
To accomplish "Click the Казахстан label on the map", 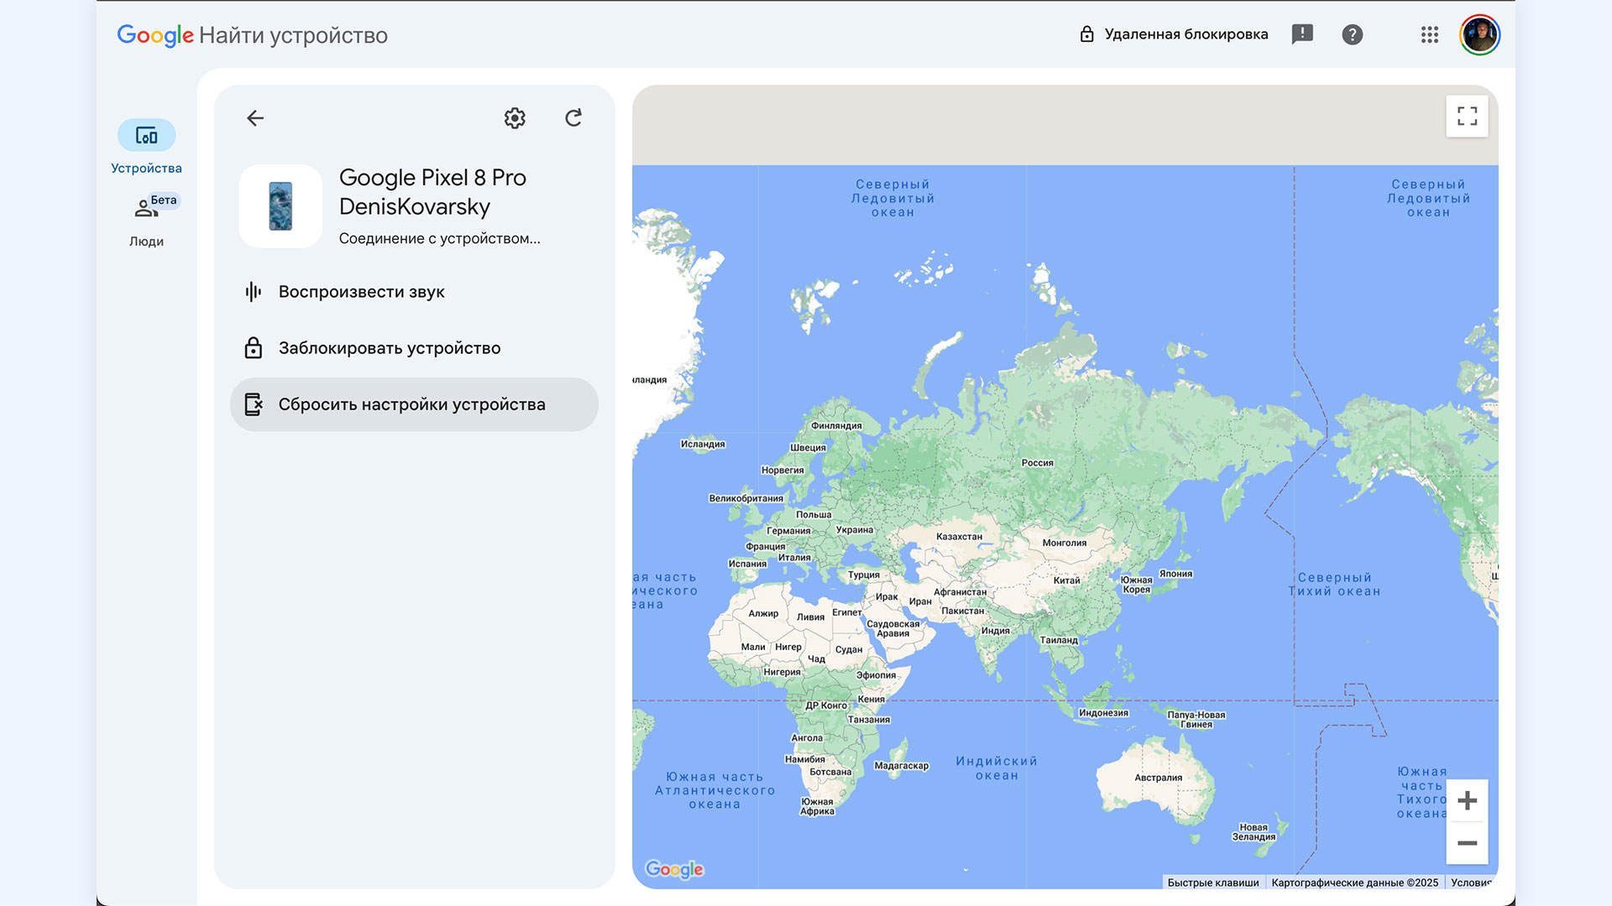I will coord(959,537).
